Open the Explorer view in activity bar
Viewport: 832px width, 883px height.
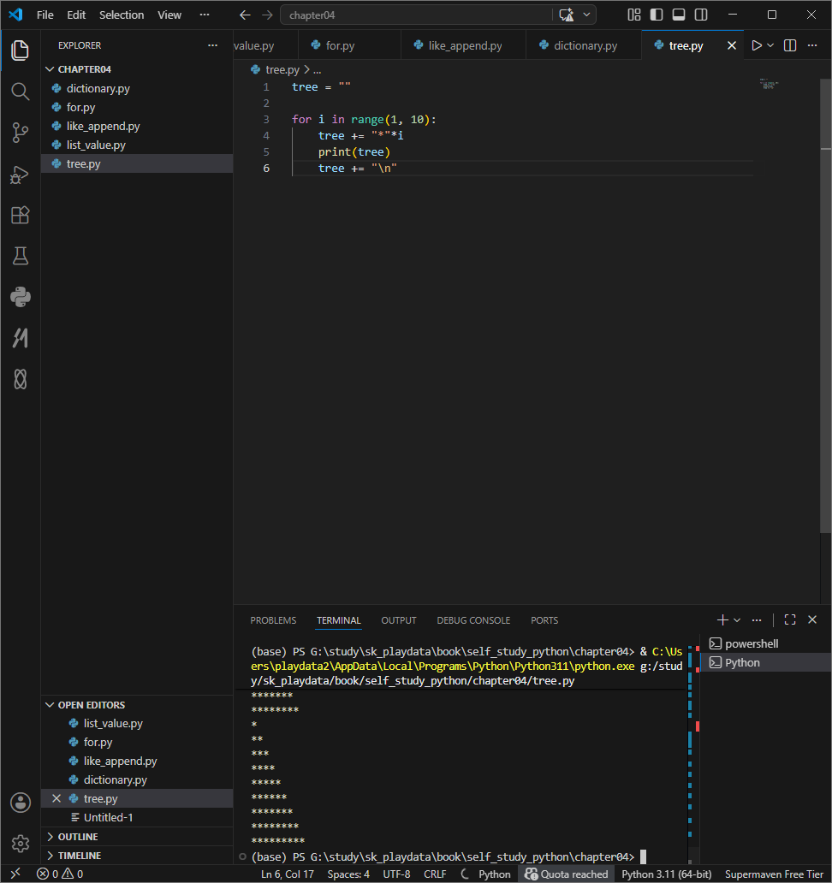point(21,50)
